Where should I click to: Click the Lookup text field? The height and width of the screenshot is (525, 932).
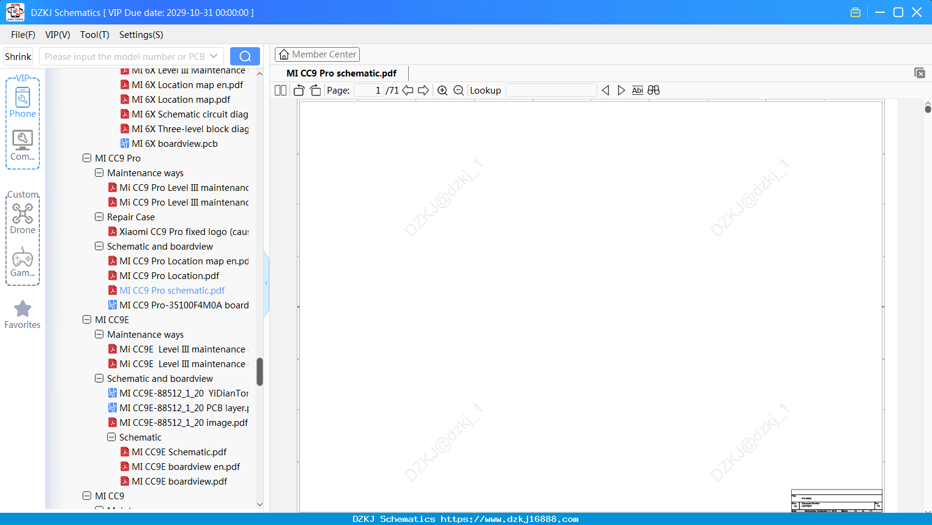click(x=551, y=91)
